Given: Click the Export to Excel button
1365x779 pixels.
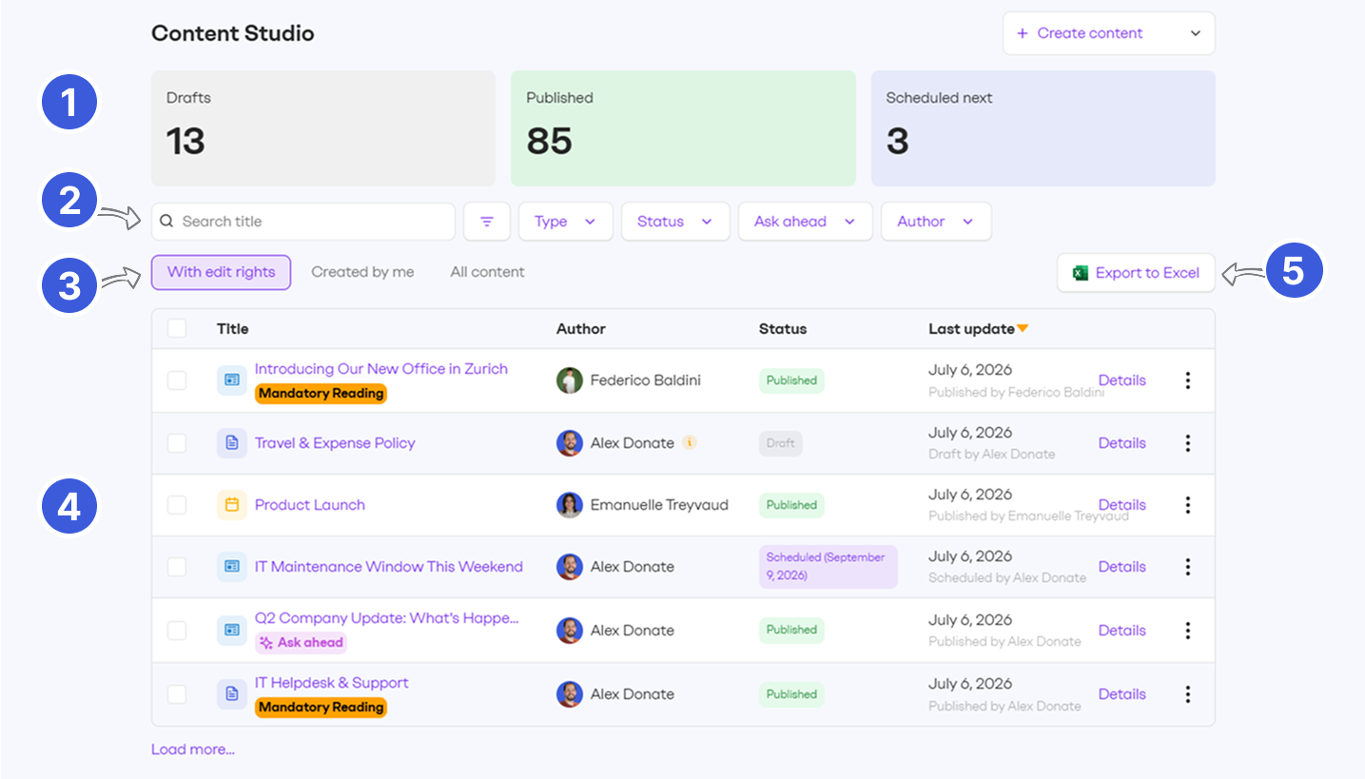Looking at the screenshot, I should pyautogui.click(x=1136, y=273).
